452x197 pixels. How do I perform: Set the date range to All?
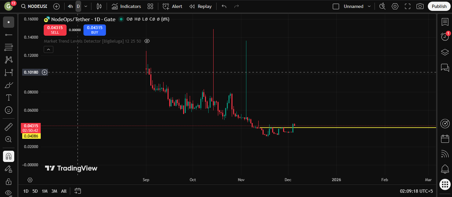pyautogui.click(x=64, y=191)
